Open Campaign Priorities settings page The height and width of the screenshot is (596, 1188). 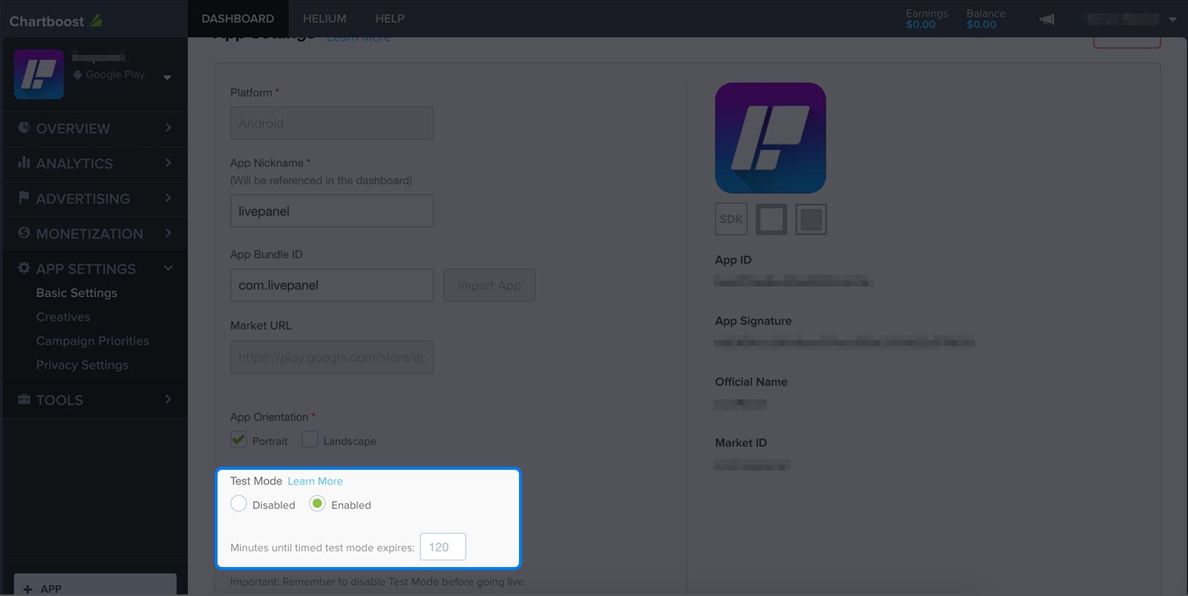click(x=93, y=341)
